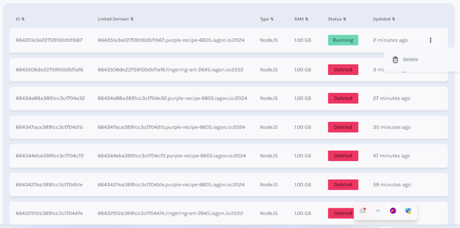Click the purple flame icon in tray popup
The width and height of the screenshot is (460, 228).
pyautogui.click(x=393, y=211)
